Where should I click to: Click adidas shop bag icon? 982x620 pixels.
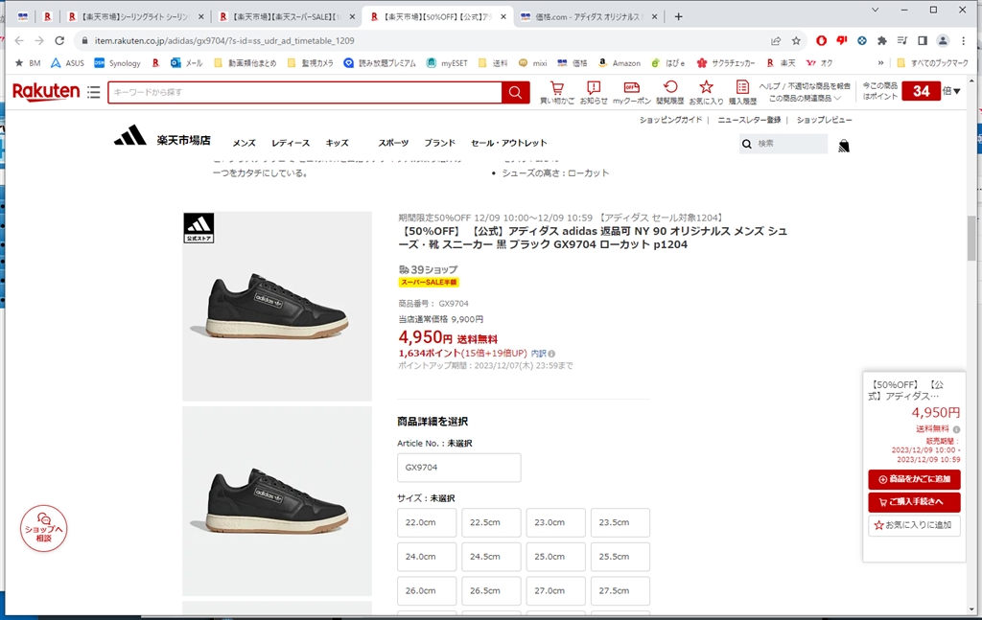(x=844, y=146)
